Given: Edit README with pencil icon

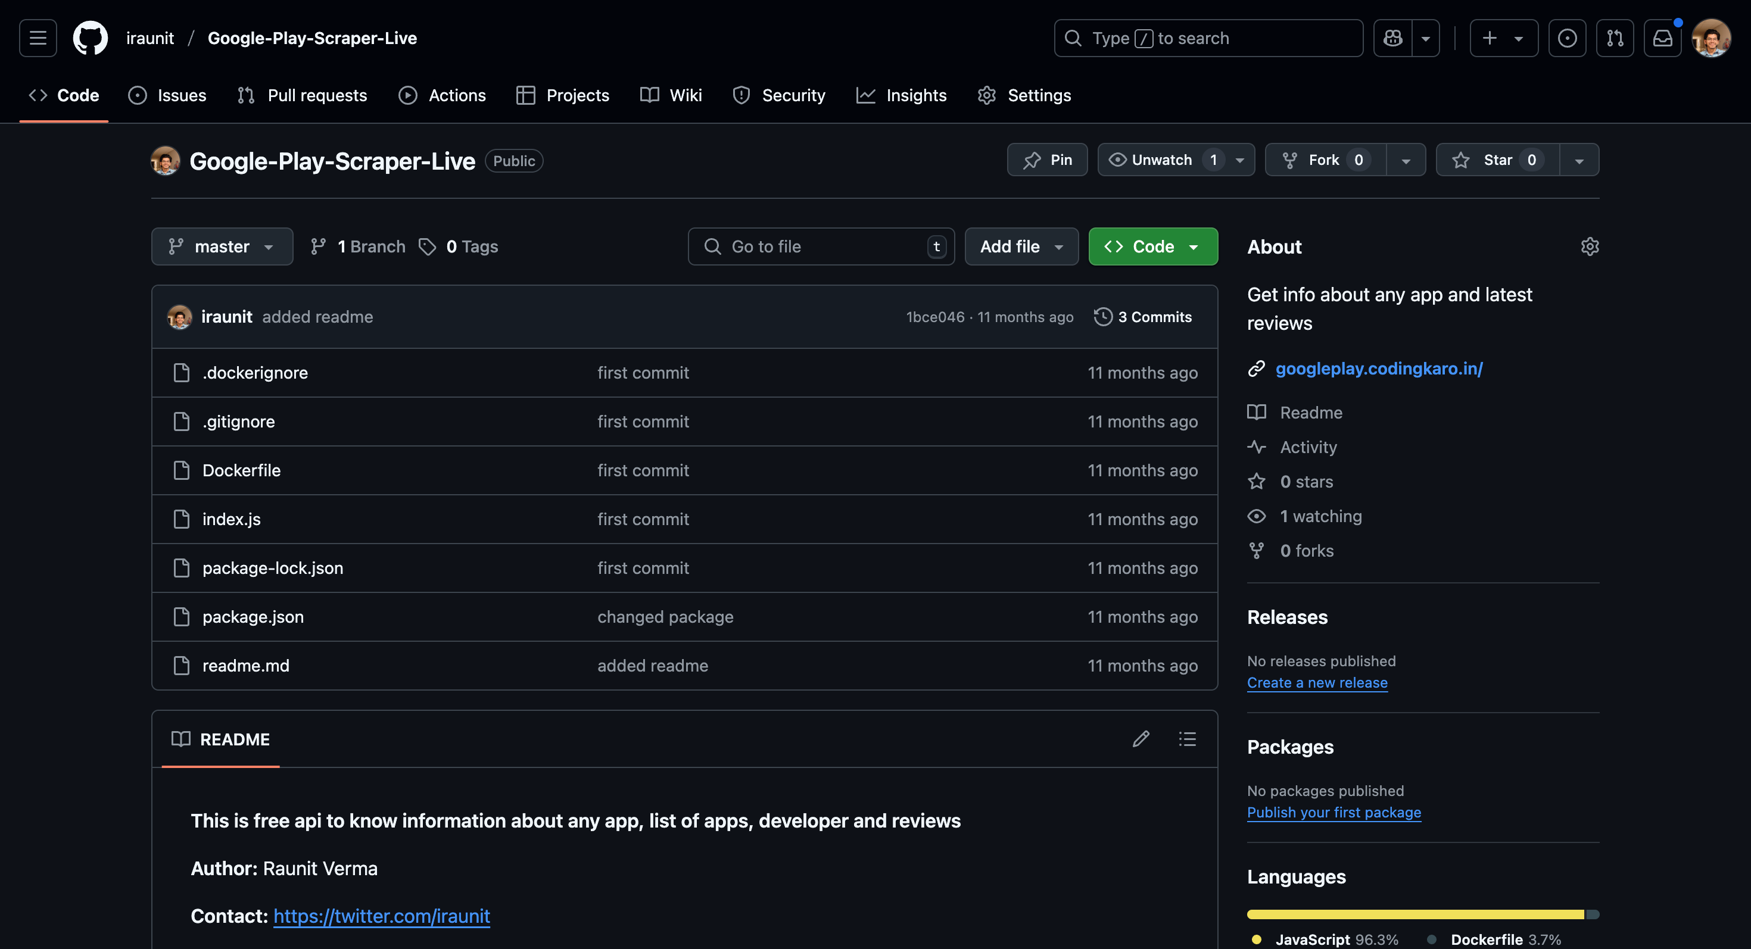Looking at the screenshot, I should [1141, 739].
